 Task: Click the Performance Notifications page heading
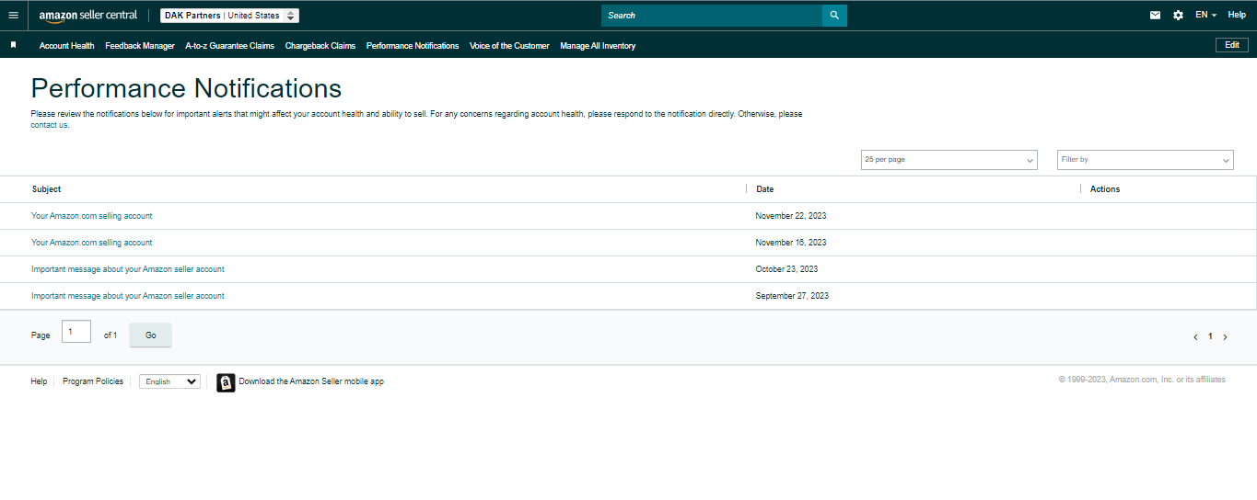pyautogui.click(x=186, y=88)
